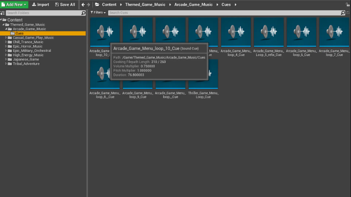The width and height of the screenshot is (351, 197).
Task: Select the Epic_Military_Orchestral folder
Action: [x=32, y=51]
